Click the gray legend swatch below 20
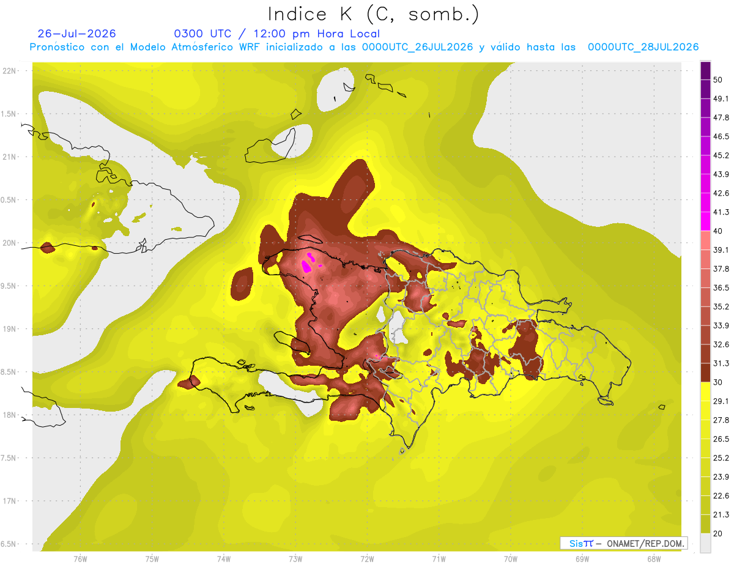The height and width of the screenshot is (567, 734). (x=705, y=543)
